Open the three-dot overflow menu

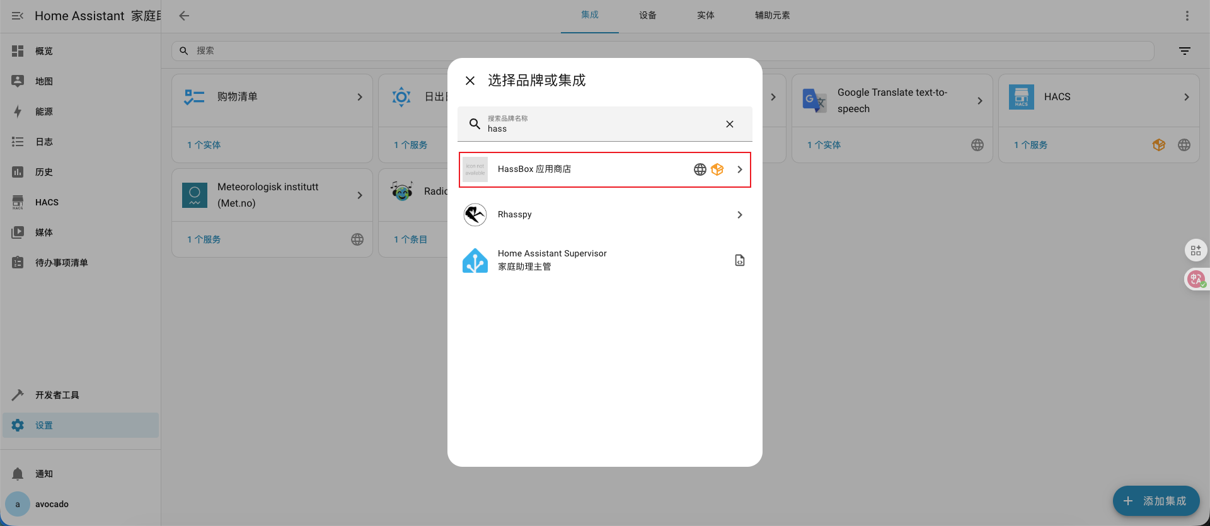coord(1187,16)
